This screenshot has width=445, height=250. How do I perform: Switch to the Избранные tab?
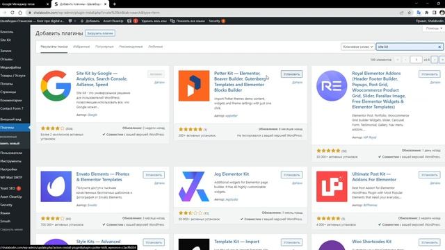click(x=81, y=47)
